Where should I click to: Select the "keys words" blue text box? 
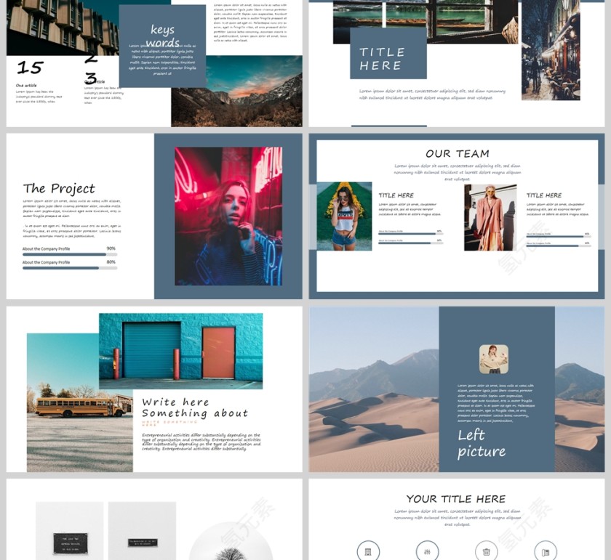162,46
